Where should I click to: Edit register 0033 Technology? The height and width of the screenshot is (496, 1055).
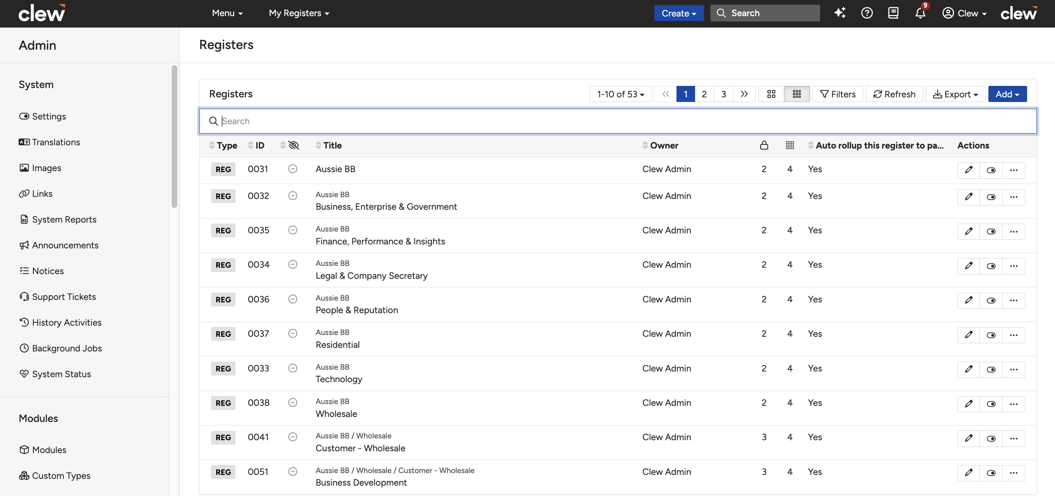(x=969, y=370)
